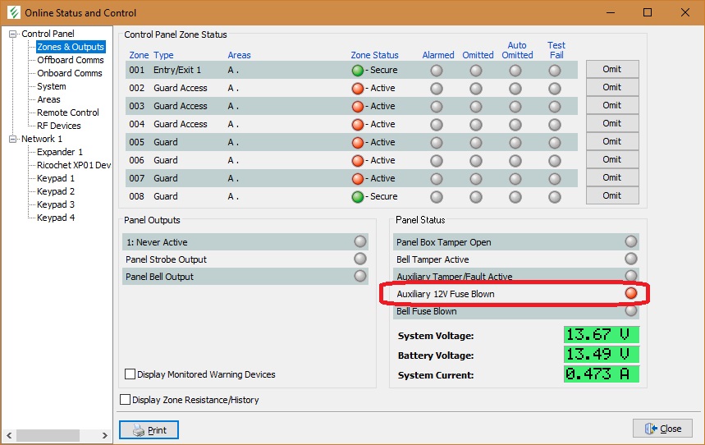The width and height of the screenshot is (705, 445).
Task: Click red Active indicator for zone 005
Action: pos(358,143)
